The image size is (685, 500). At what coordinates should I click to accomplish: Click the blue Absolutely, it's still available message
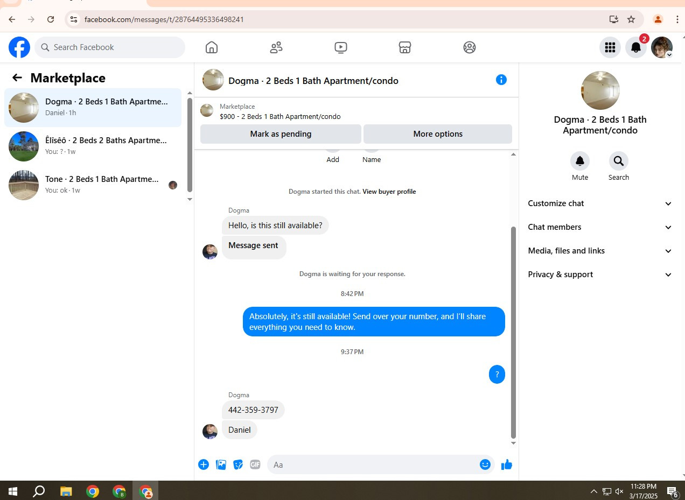tap(374, 322)
